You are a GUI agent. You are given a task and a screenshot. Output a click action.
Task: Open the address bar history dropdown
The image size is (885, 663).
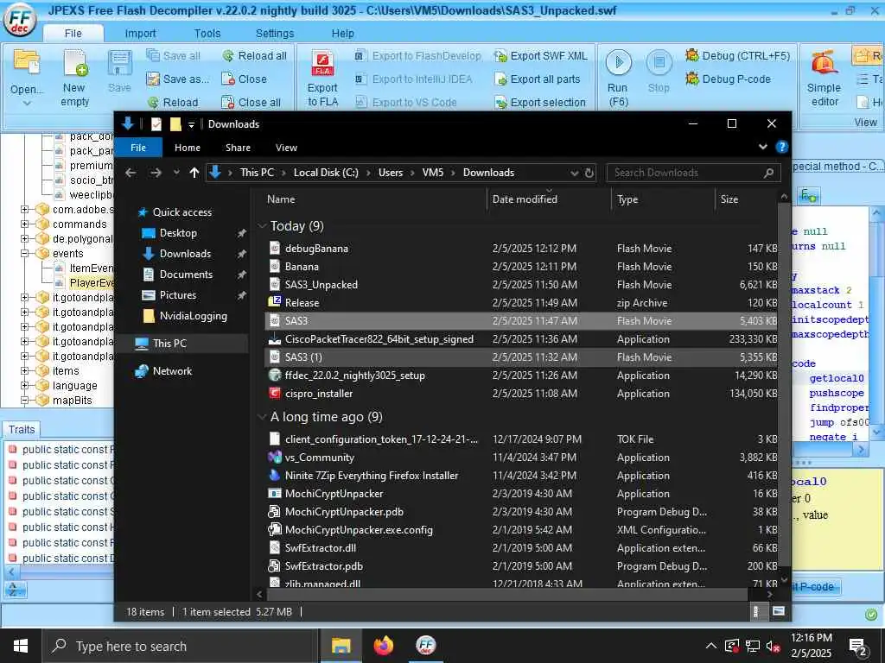575,173
